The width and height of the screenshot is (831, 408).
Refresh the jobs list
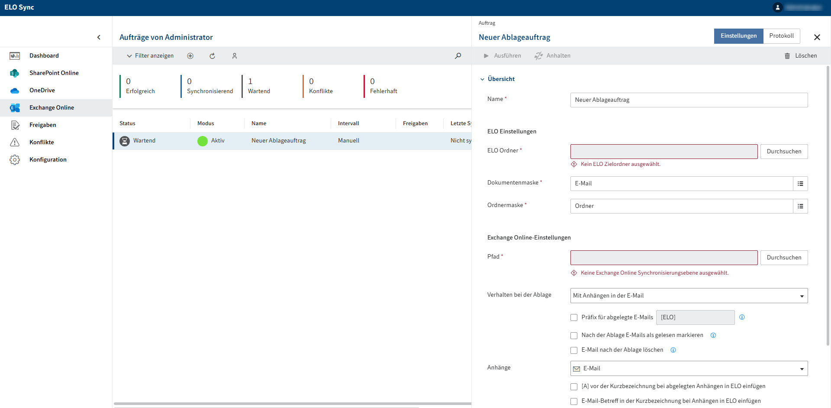click(212, 56)
